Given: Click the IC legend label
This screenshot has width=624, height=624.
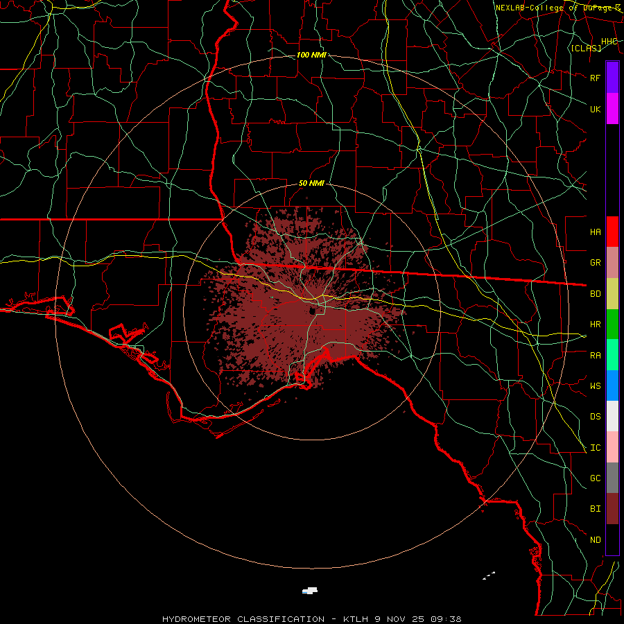Looking at the screenshot, I should point(596,448).
